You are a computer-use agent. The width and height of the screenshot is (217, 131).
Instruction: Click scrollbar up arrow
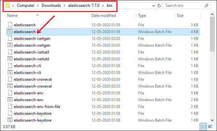coord(212,14)
